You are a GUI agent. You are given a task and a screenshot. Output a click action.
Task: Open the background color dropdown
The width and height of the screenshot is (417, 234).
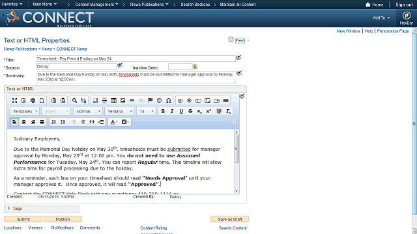point(125,122)
